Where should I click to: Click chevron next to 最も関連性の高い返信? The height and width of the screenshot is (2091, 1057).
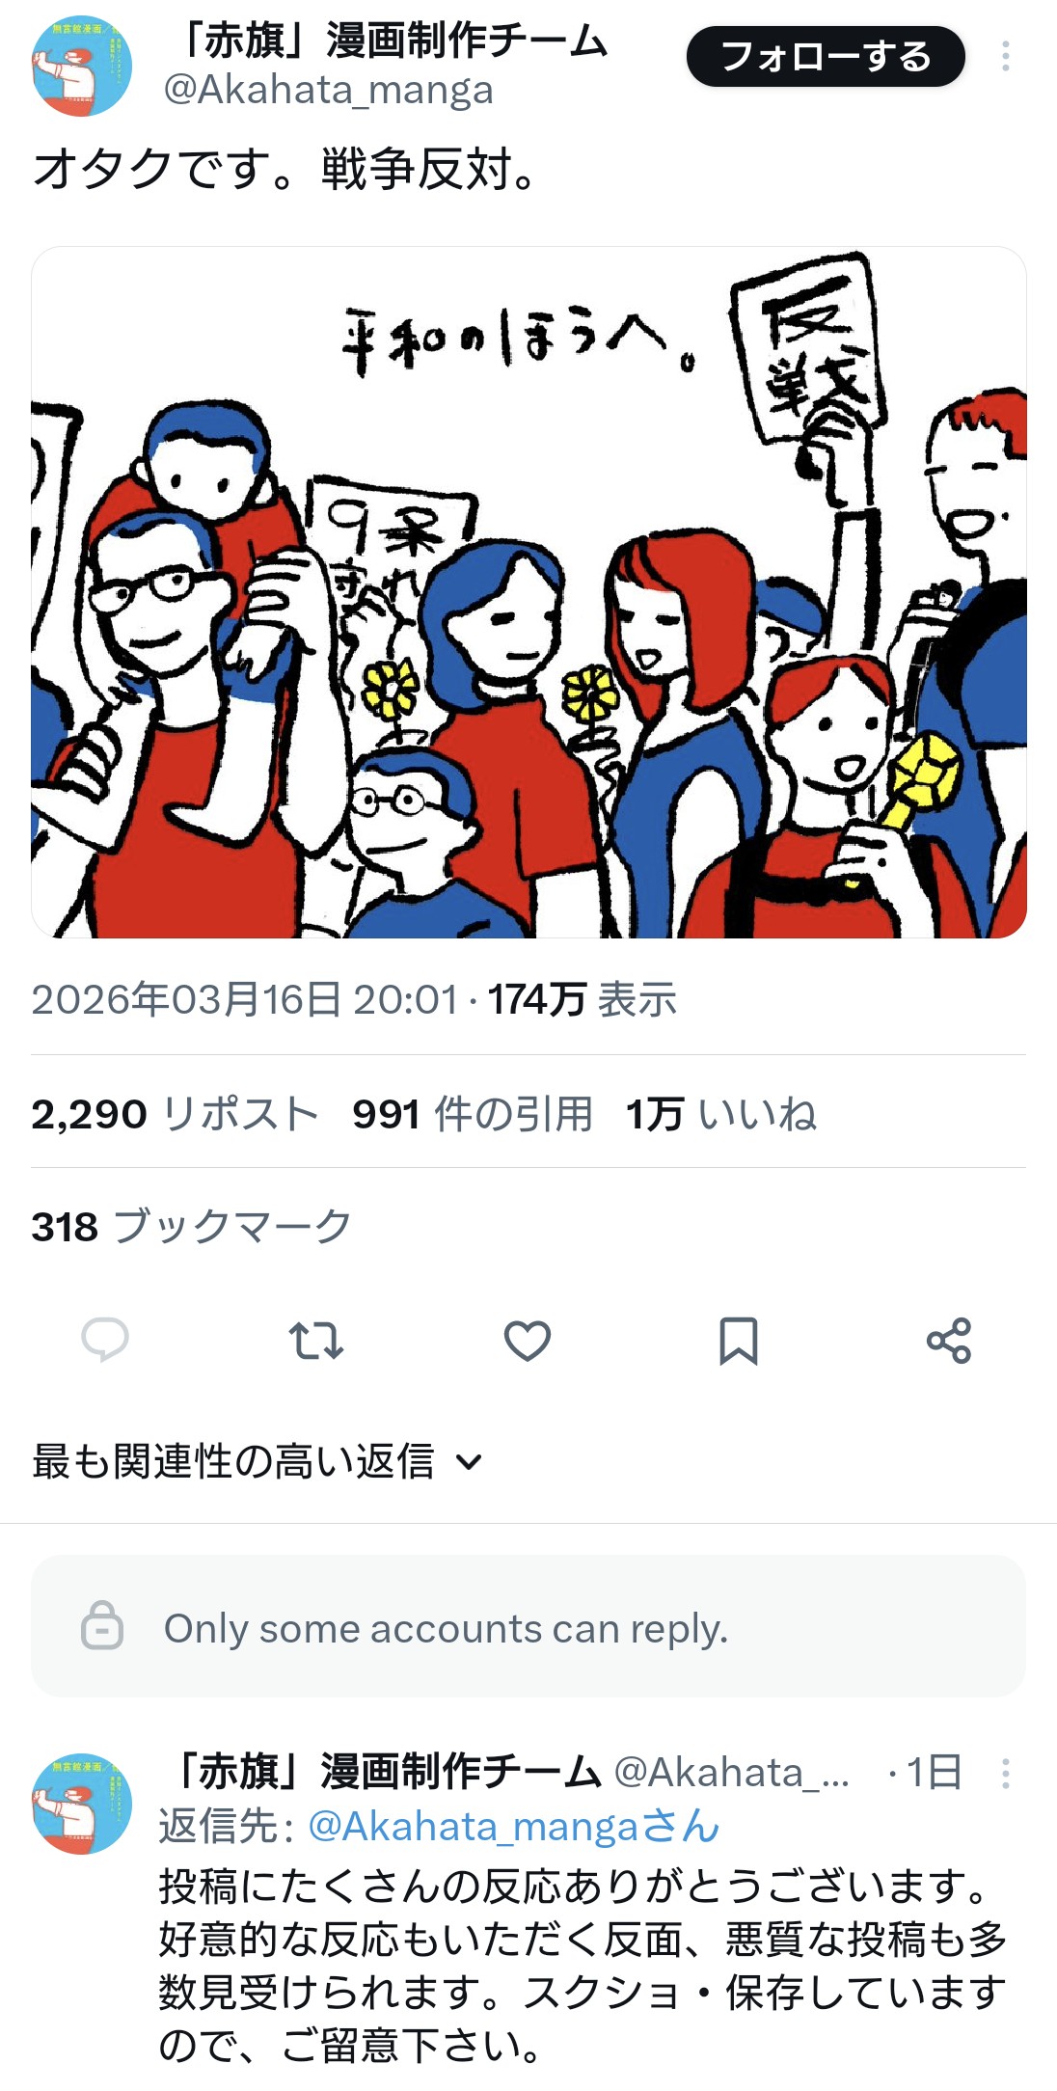tap(469, 1462)
